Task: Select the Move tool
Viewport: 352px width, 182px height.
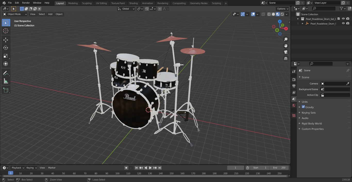Action: click(6, 40)
